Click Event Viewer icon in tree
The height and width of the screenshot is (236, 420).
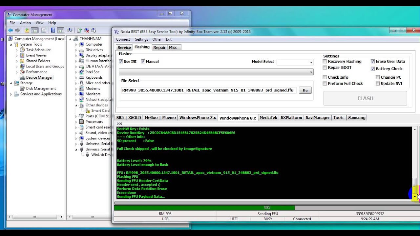[22, 55]
